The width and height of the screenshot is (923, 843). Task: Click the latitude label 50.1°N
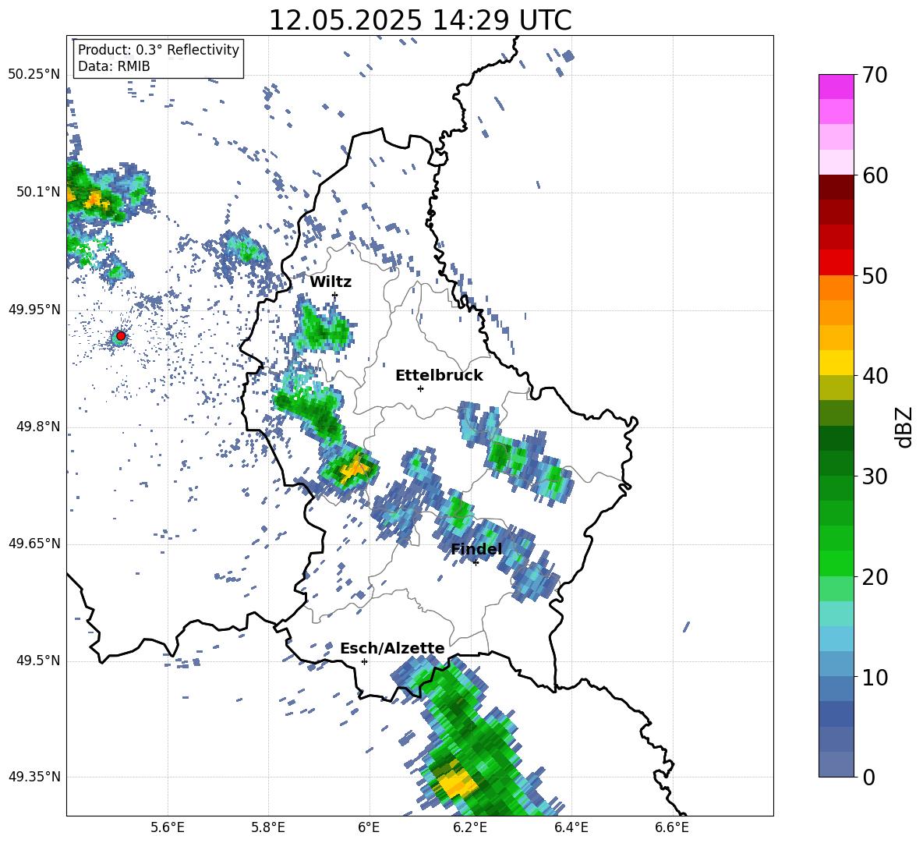click(x=37, y=192)
